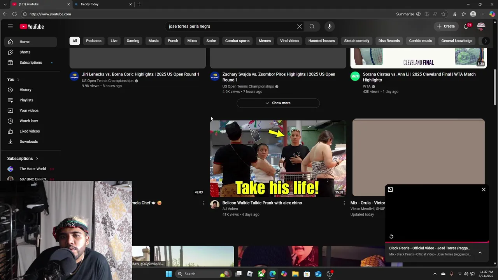Open Liked videos list
Viewport: 498px width, 280px height.
[x=31, y=131]
